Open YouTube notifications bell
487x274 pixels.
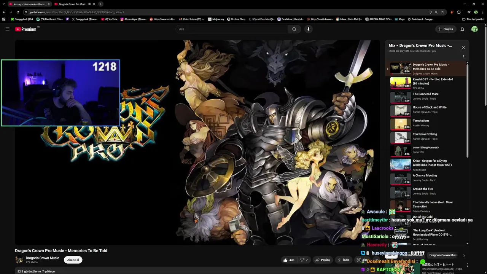[x=462, y=29]
